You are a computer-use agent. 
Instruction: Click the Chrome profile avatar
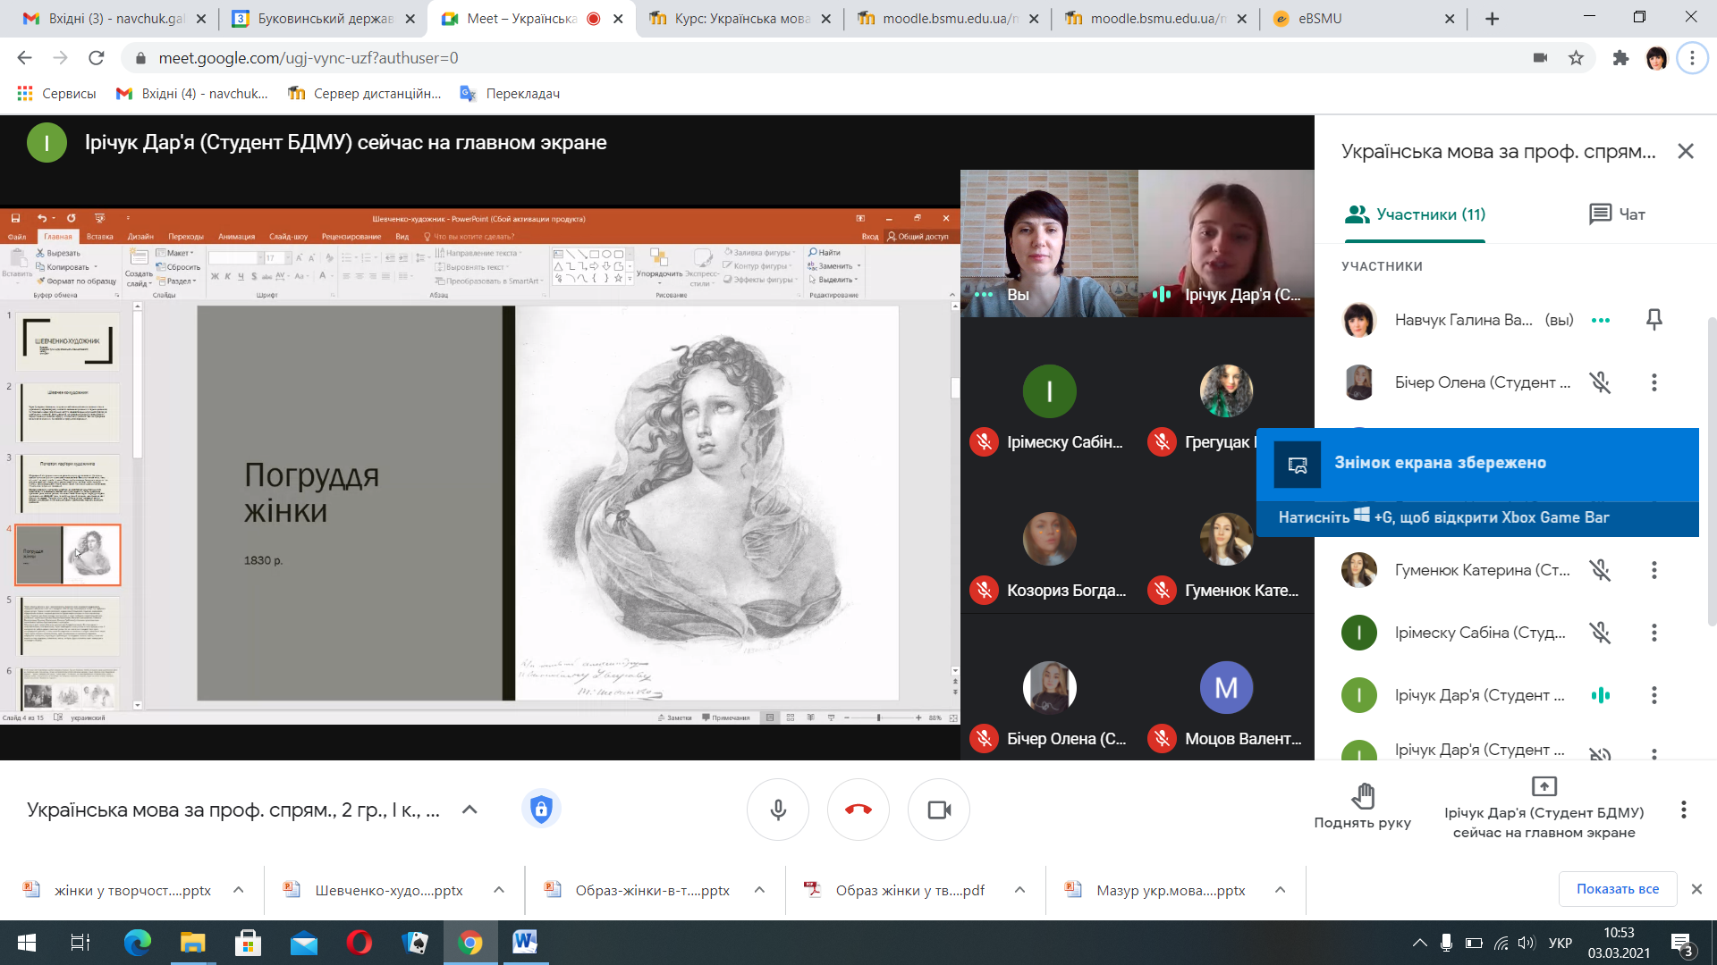tap(1656, 58)
